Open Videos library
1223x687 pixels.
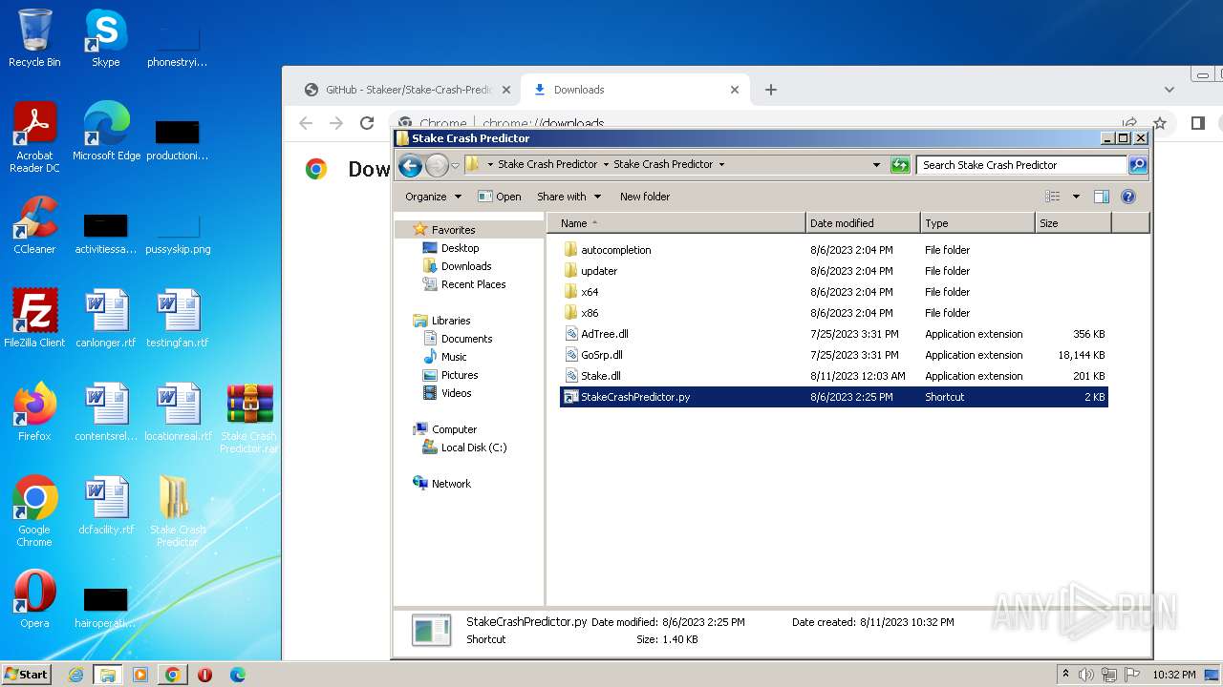(456, 393)
